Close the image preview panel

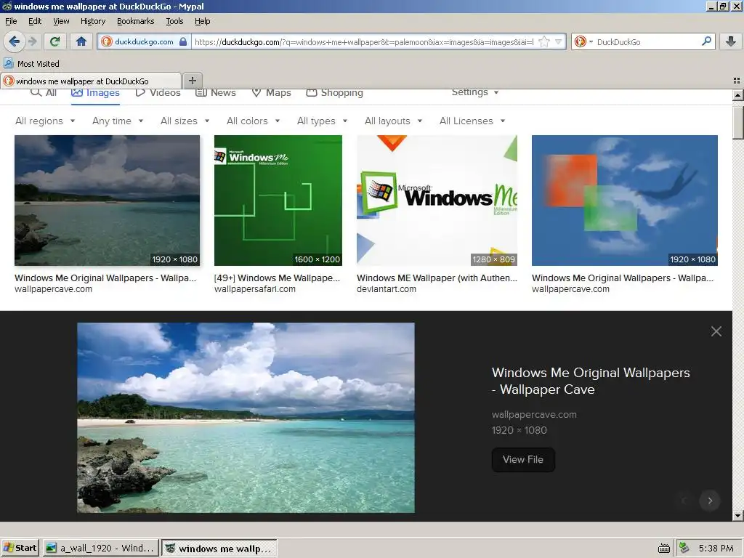(x=716, y=331)
